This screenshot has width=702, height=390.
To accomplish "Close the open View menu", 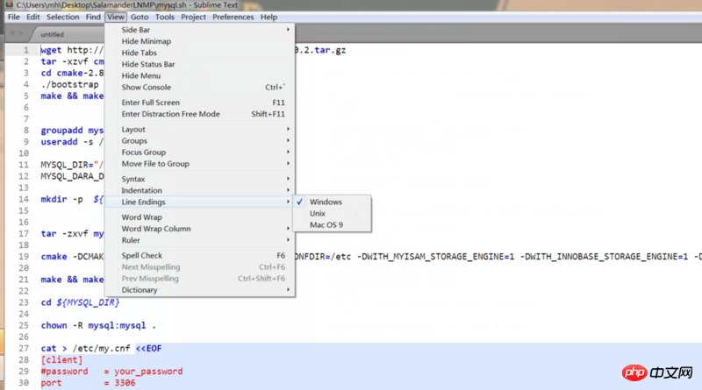I will click(116, 17).
